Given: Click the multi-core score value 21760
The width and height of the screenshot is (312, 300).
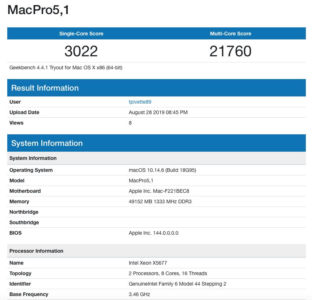Looking at the screenshot, I should pos(231,51).
